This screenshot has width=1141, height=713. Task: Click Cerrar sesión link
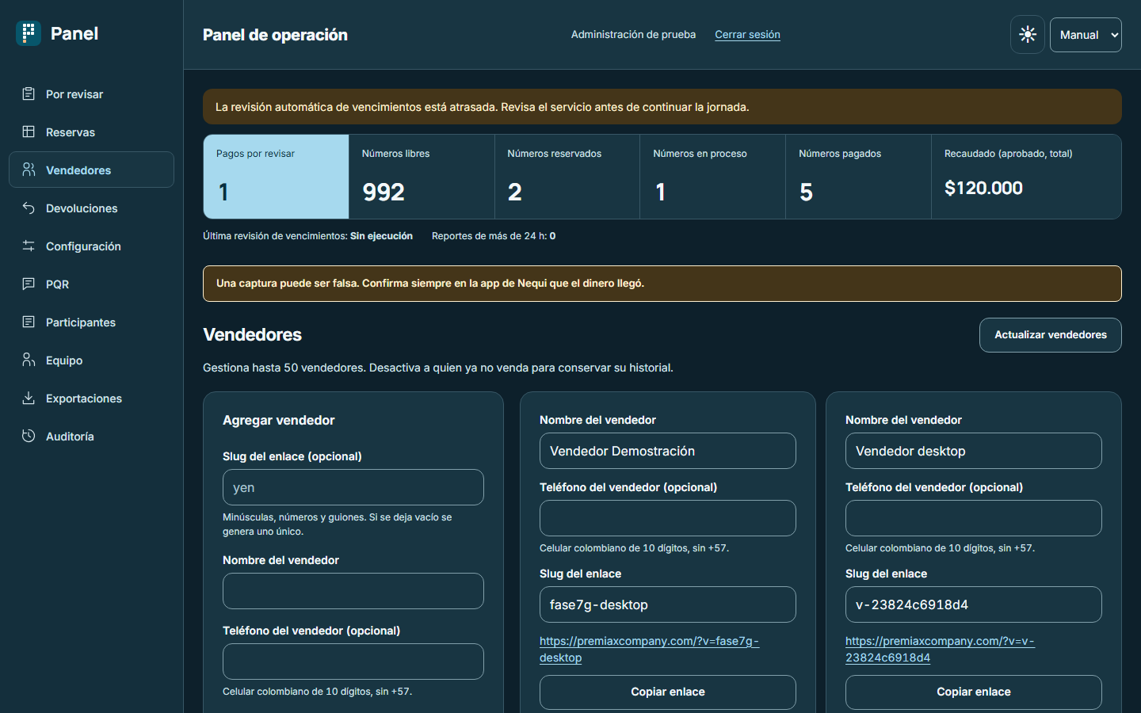(x=747, y=34)
